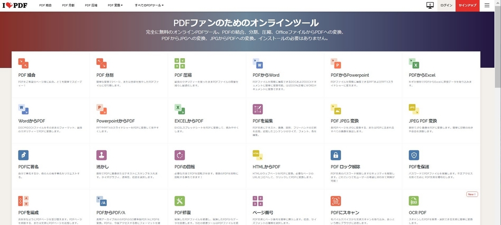The height and width of the screenshot is (225, 501).
Task: Open the PDFを編成 organize icon
Action: tap(23, 201)
